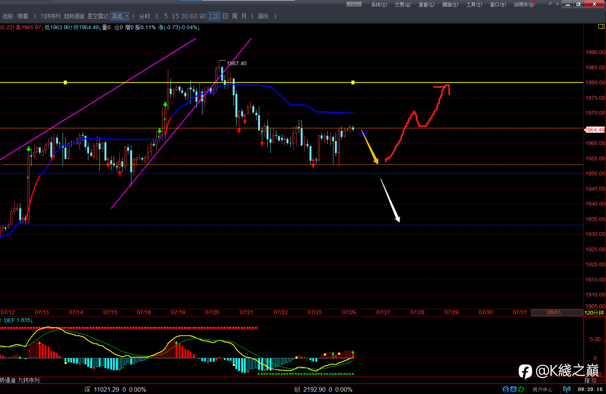
Task: Open the 交易(Q) menu
Action: point(403,5)
